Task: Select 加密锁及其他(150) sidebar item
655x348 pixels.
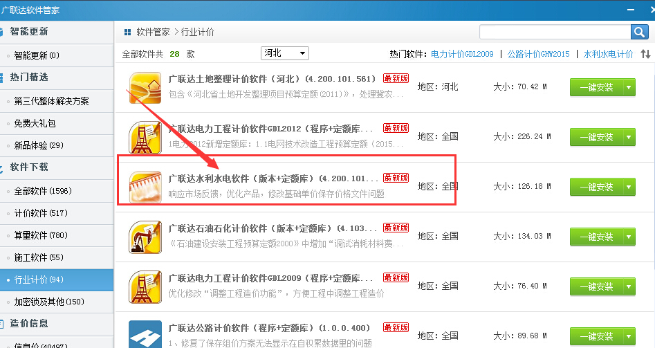Action: tap(57, 302)
